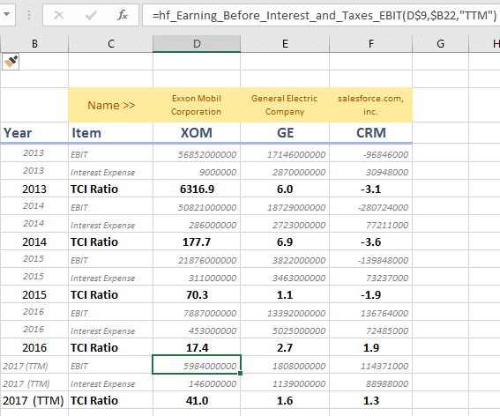This screenshot has width=500, height=416.
Task: Click GE 2015 interest expense 3463000000
Action: (285, 278)
